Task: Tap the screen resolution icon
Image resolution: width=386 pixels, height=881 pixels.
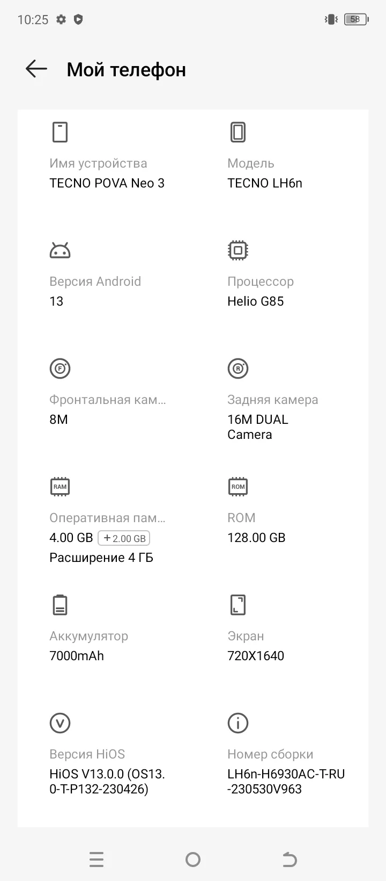Action: point(238,605)
